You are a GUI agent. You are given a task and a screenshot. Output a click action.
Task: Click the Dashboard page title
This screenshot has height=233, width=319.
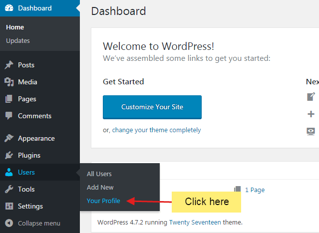point(118,11)
